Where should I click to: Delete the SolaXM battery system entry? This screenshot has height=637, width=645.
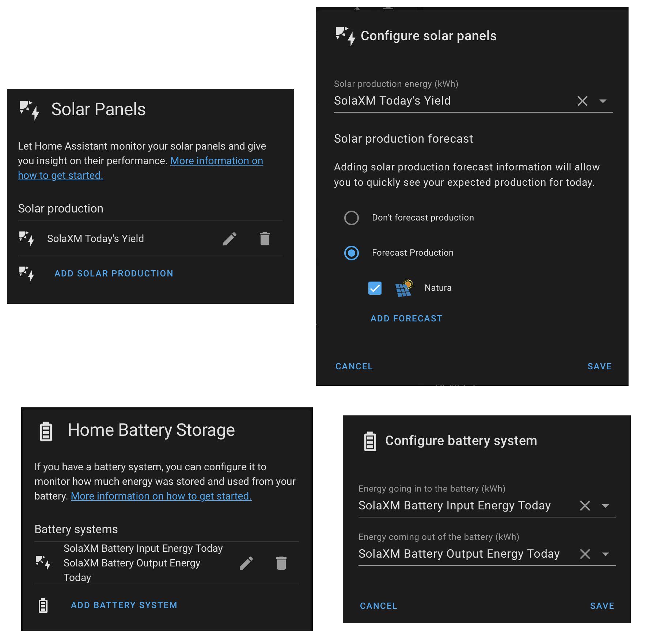[281, 563]
